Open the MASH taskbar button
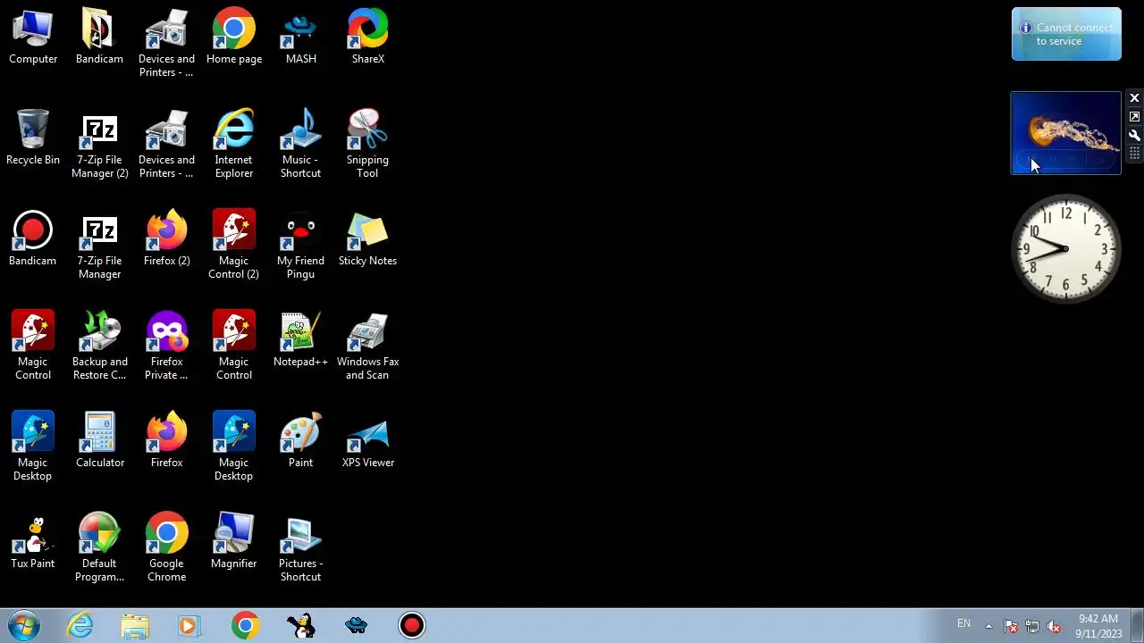This screenshot has height=643, width=1144. [x=357, y=625]
